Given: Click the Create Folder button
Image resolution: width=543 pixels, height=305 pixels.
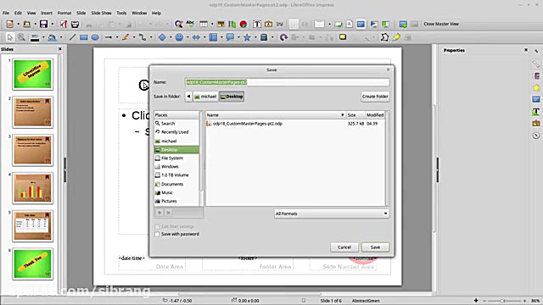Looking at the screenshot, I should point(375,97).
